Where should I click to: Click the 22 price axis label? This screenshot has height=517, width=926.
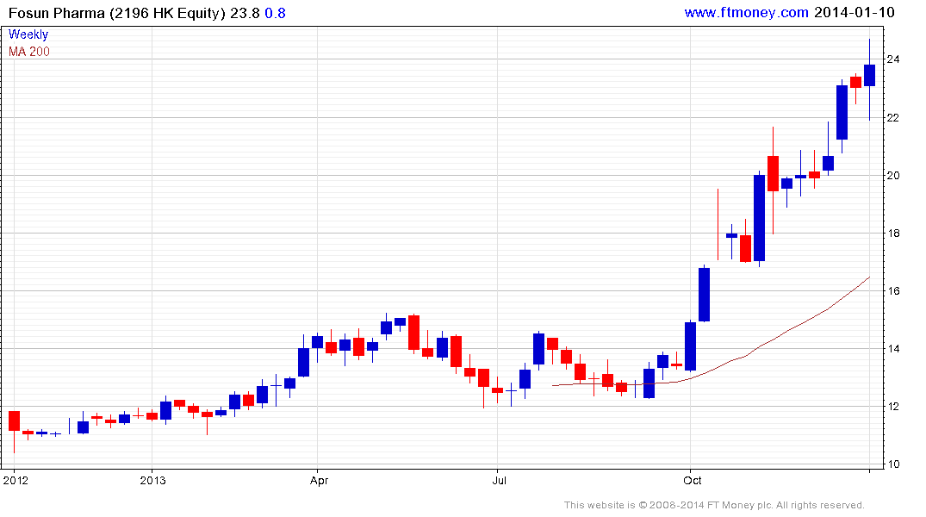(893, 118)
